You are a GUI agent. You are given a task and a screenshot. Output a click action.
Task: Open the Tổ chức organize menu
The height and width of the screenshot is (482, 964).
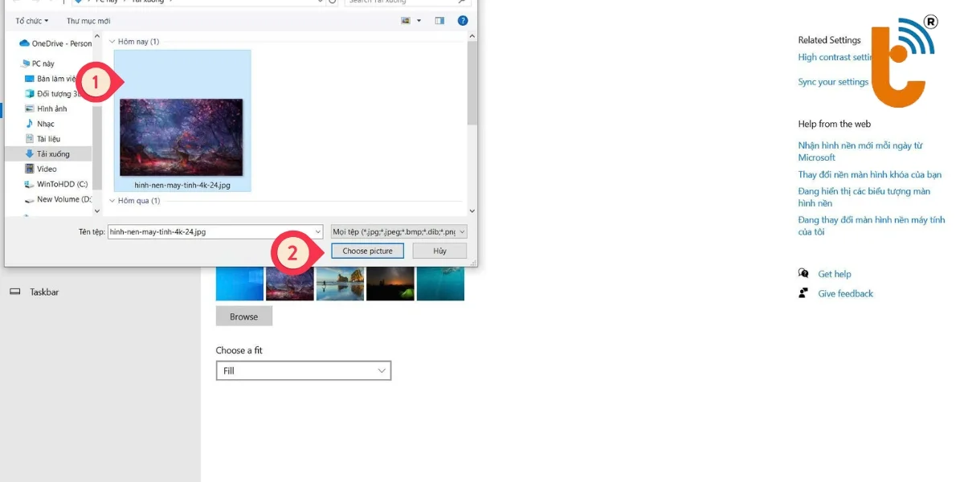32,21
